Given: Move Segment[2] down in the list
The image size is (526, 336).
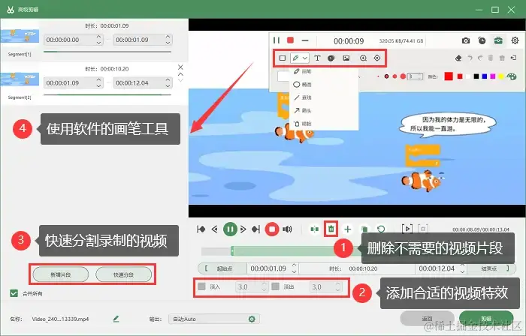Looking at the screenshot, I should [180, 80].
